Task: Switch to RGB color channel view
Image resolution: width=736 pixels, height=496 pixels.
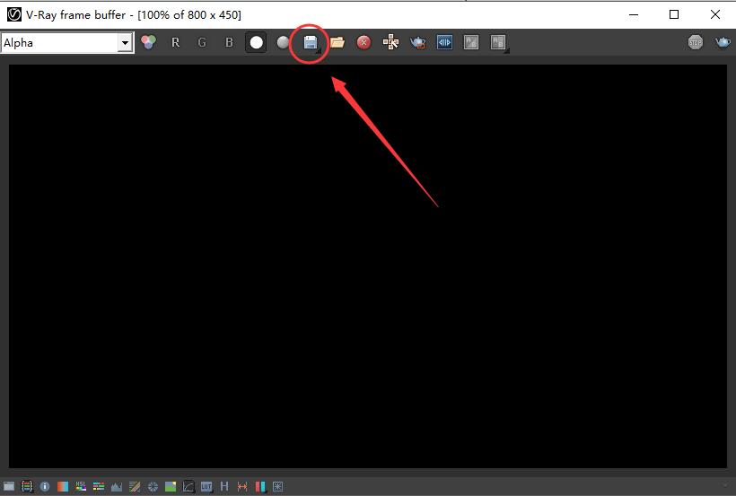Action: tap(148, 43)
